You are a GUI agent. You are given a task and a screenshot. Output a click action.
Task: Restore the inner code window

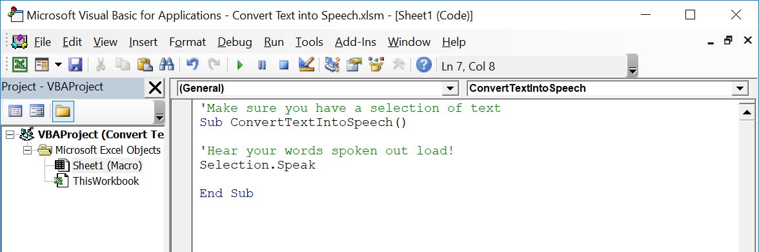[x=728, y=41]
